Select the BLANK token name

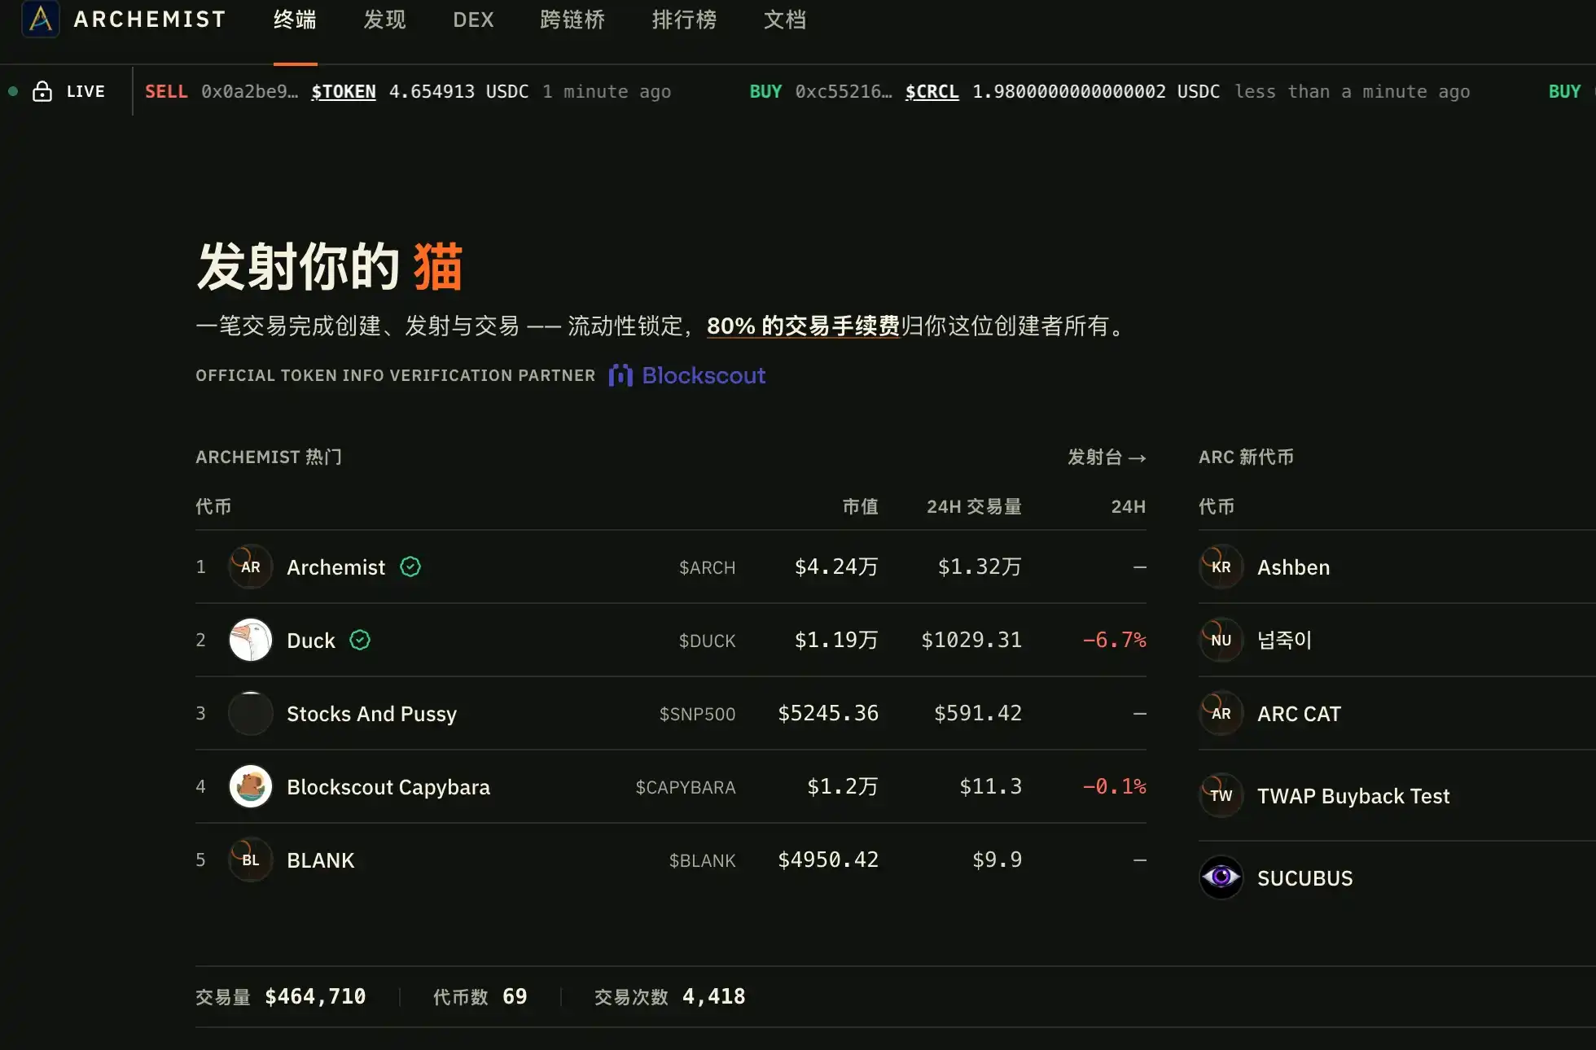click(321, 860)
